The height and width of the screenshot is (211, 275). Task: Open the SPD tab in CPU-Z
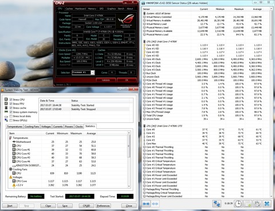[101, 9]
